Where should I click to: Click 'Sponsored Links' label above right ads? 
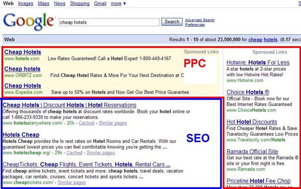coord(269,52)
